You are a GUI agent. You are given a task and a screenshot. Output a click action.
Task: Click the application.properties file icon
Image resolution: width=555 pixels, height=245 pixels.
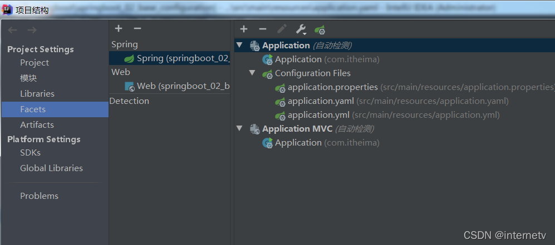tap(281, 88)
